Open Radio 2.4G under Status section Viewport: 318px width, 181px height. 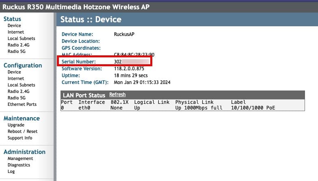[18, 45]
